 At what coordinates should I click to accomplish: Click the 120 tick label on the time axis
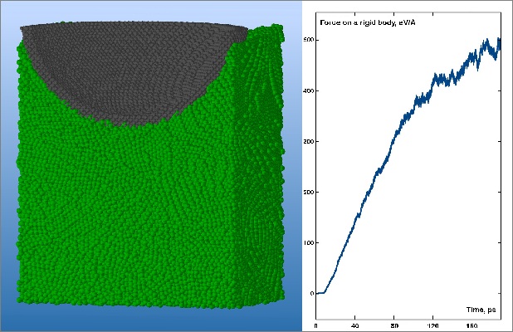click(x=434, y=325)
